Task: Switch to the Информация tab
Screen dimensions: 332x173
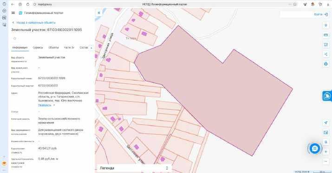Action: coord(20,48)
